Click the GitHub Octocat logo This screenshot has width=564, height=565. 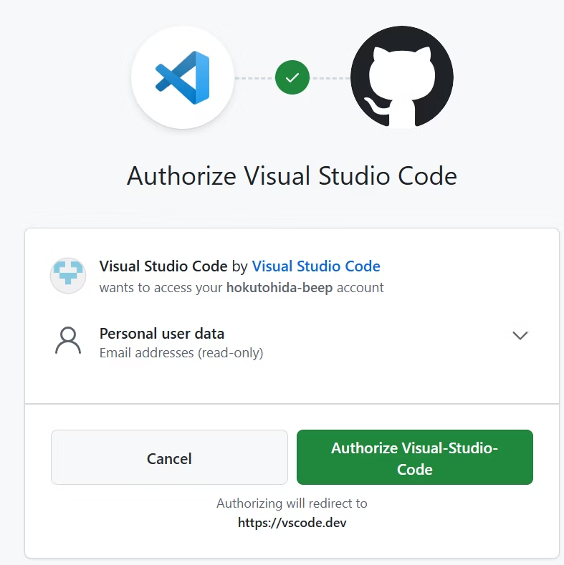coord(402,77)
